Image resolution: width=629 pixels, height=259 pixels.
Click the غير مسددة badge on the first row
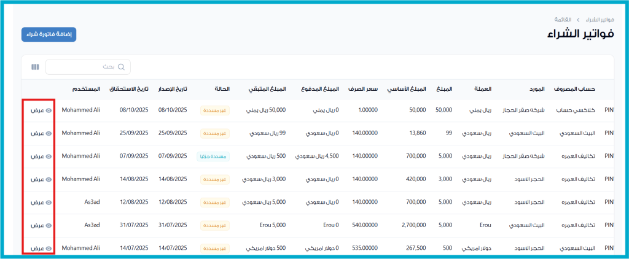(215, 110)
